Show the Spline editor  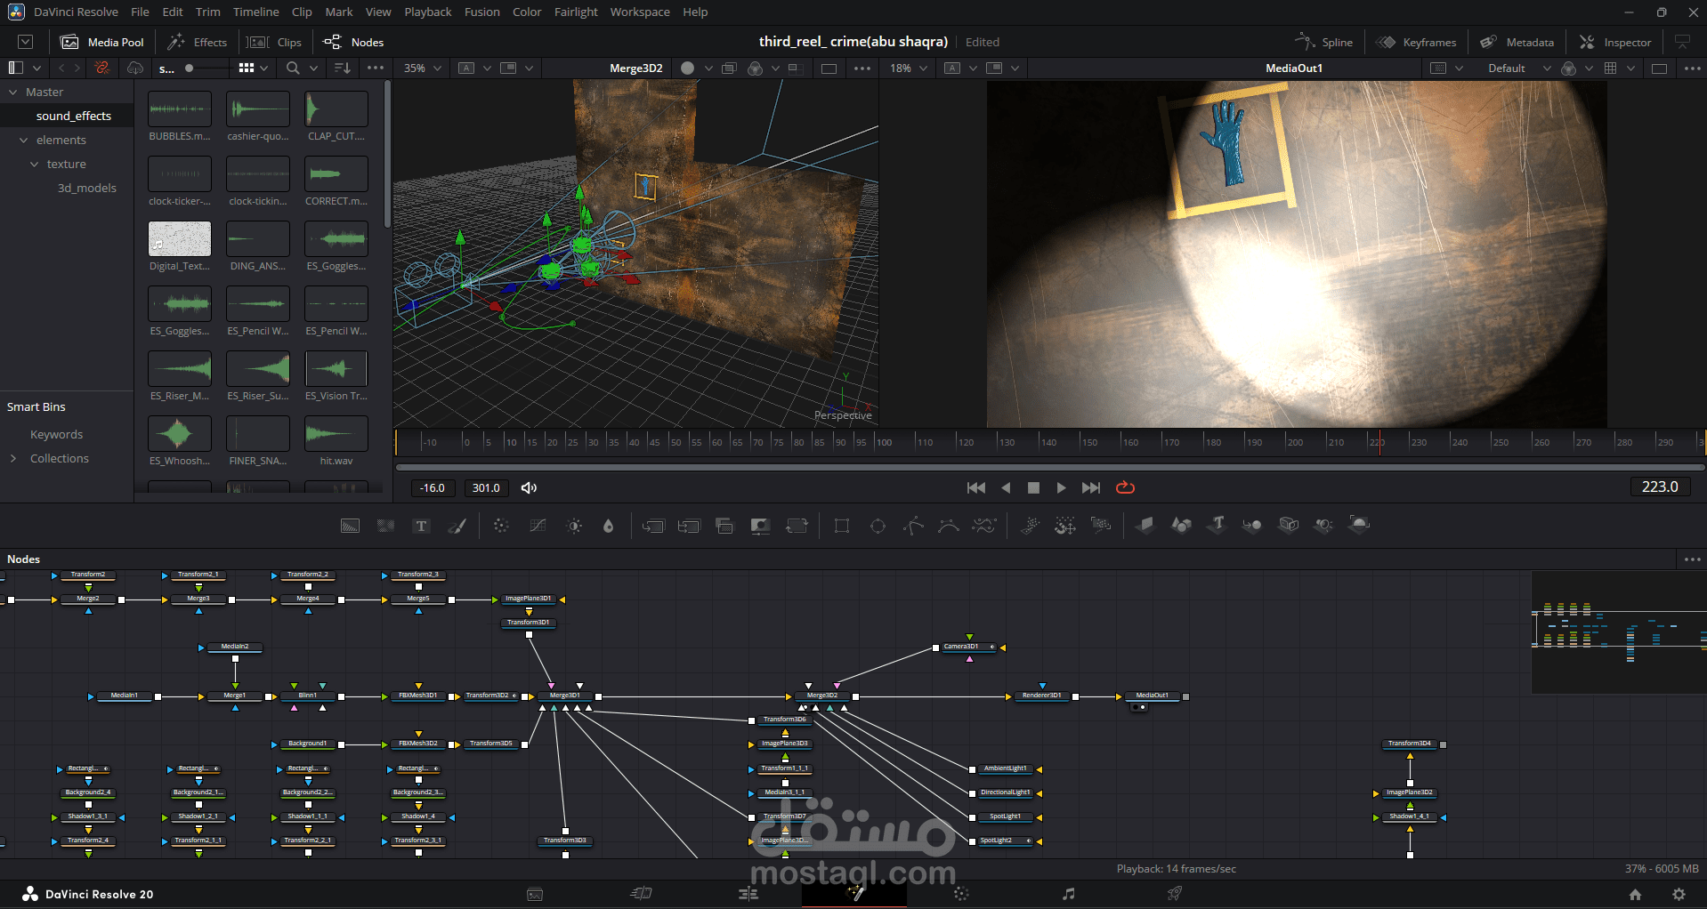click(x=1324, y=42)
